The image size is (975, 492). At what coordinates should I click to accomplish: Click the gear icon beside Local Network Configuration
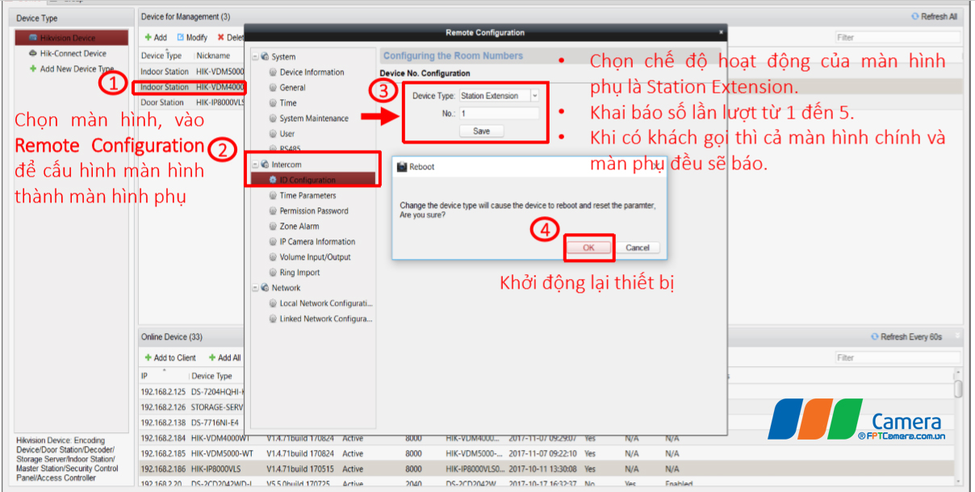tap(273, 304)
